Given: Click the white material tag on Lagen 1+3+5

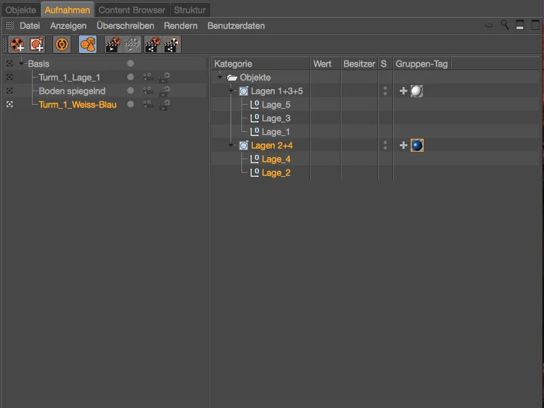Looking at the screenshot, I should pyautogui.click(x=417, y=91).
